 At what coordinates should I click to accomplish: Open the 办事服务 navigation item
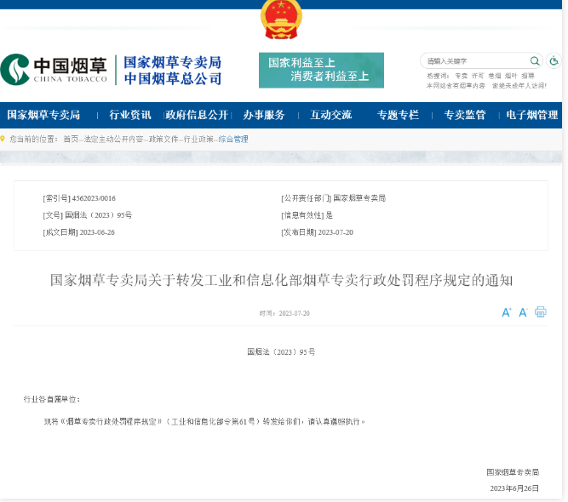(x=264, y=115)
